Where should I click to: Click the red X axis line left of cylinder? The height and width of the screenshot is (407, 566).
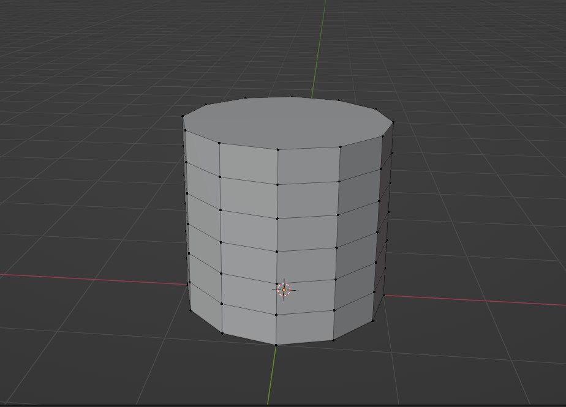tap(92, 279)
